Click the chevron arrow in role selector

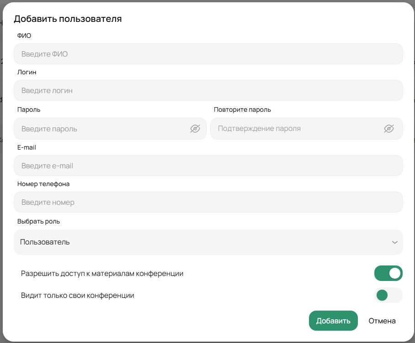394,242
